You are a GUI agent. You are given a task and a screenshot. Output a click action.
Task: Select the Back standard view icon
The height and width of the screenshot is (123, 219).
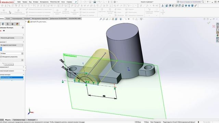coord(170,5)
